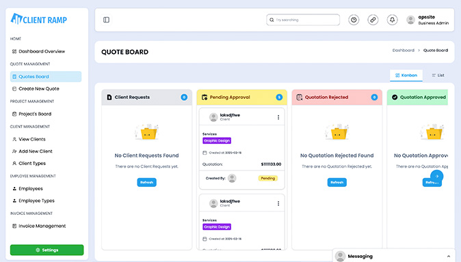This screenshot has width=461, height=262.
Task: Click the Quotation Rejected icon
Action: click(300, 97)
